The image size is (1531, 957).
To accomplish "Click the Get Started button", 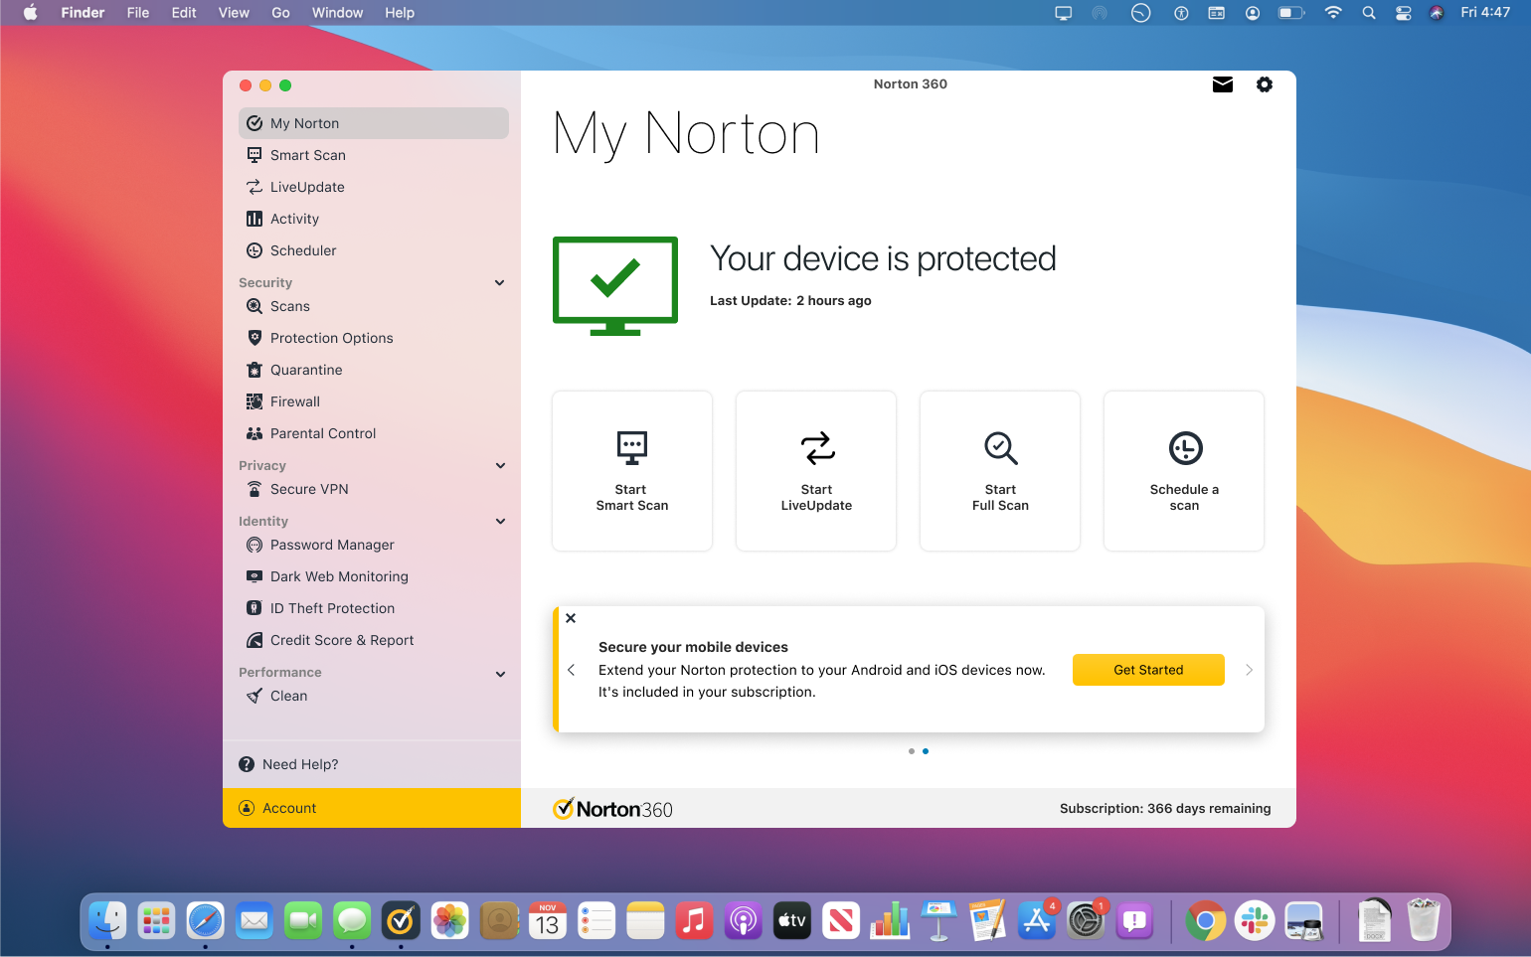I will click(x=1148, y=670).
